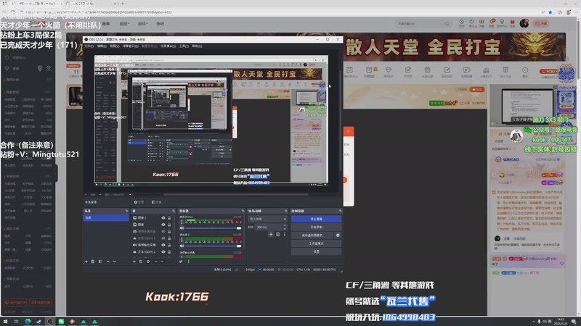Open the transition type dropdown
Image resolution: width=581 pixels, height=326 pixels.
(x=267, y=219)
